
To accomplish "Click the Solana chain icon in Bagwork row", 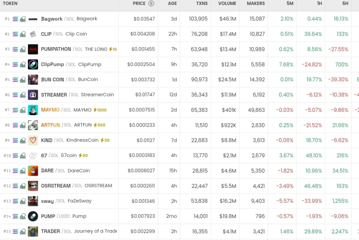I will point(15,19).
